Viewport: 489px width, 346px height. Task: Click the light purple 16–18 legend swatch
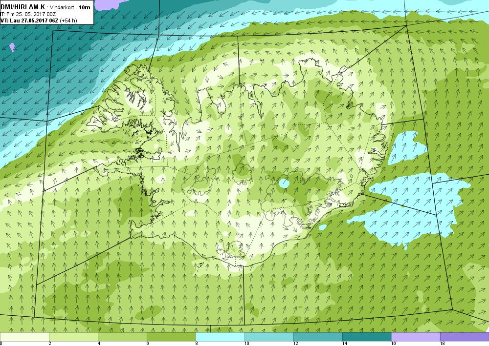tap(416, 337)
